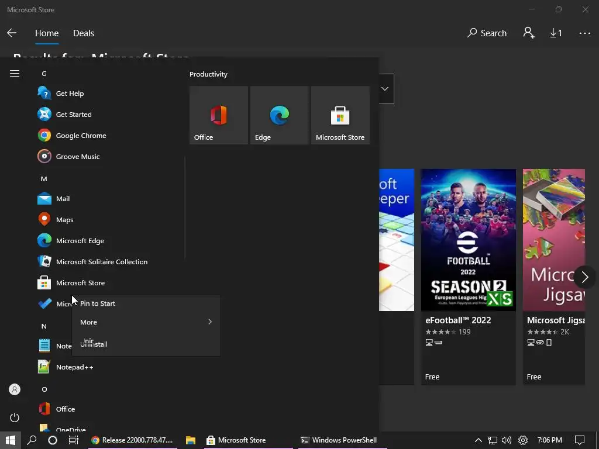Image resolution: width=599 pixels, height=449 pixels.
Task: Open the notification center icon
Action: [x=580, y=440]
